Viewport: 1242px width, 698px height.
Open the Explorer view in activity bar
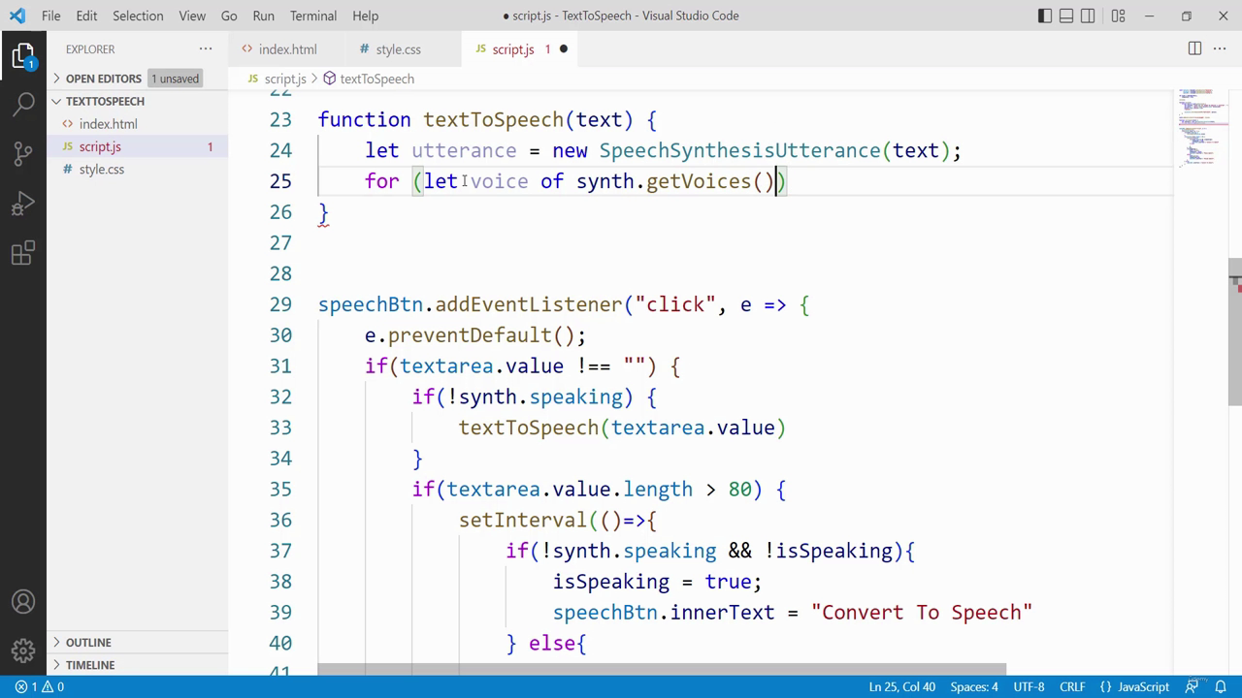(23, 55)
